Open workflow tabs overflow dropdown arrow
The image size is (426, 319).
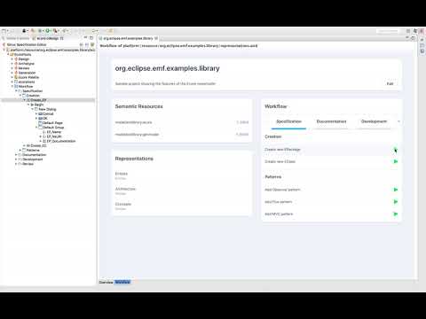[398, 121]
